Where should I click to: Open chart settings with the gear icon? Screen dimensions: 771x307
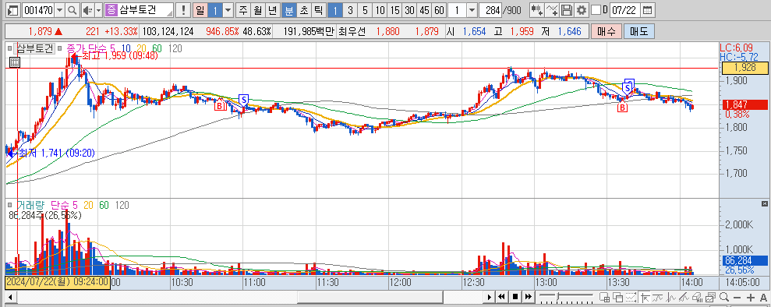coord(582,10)
